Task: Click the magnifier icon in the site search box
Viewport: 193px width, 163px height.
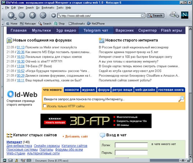Action: click(x=181, y=99)
